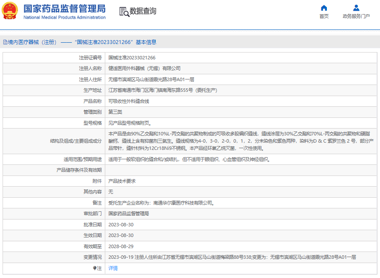Click 管理类别 value 第三类
Image resolution: width=380 pixels, height=278 pixels.
point(115,112)
